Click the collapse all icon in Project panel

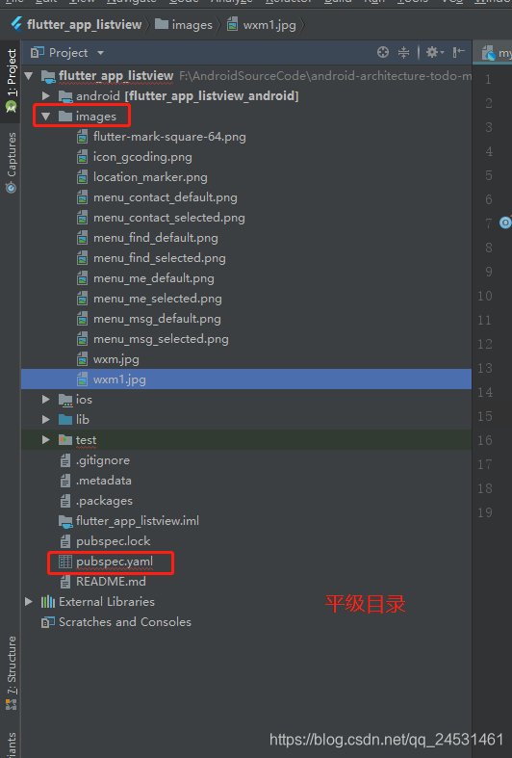tap(403, 52)
